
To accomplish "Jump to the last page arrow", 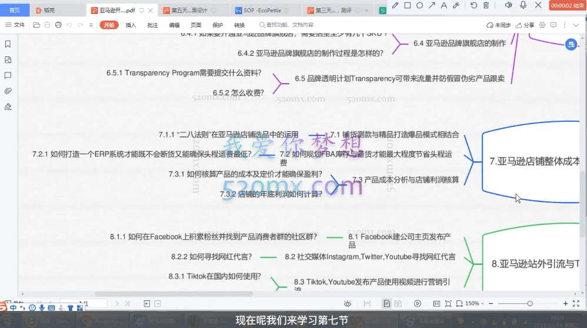I will pyautogui.click(x=127, y=304).
